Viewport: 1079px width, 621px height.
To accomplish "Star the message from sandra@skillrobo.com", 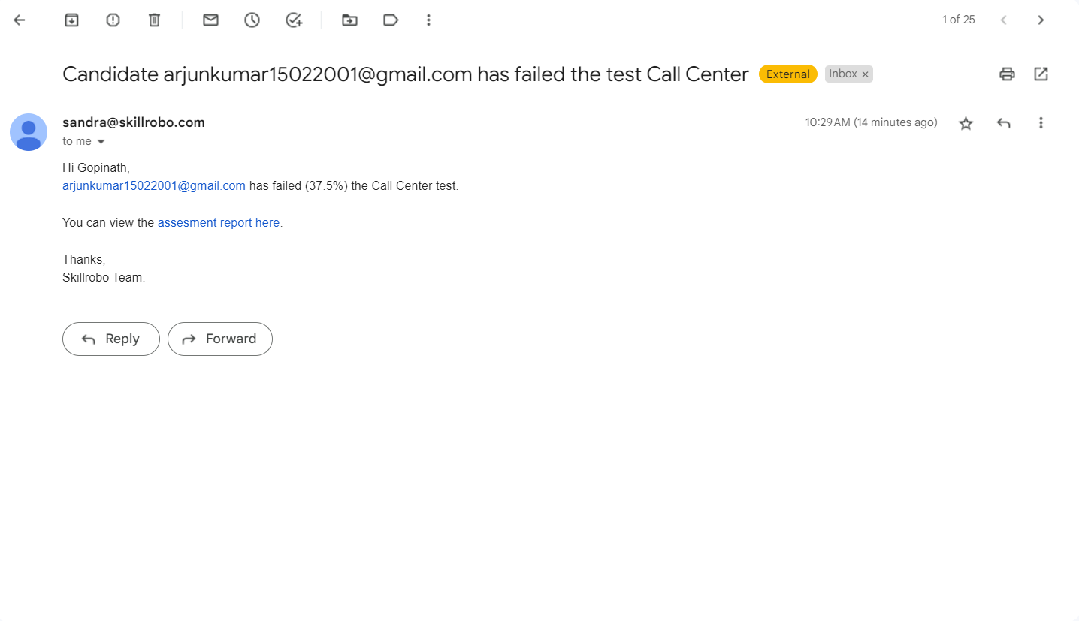I will (x=966, y=123).
